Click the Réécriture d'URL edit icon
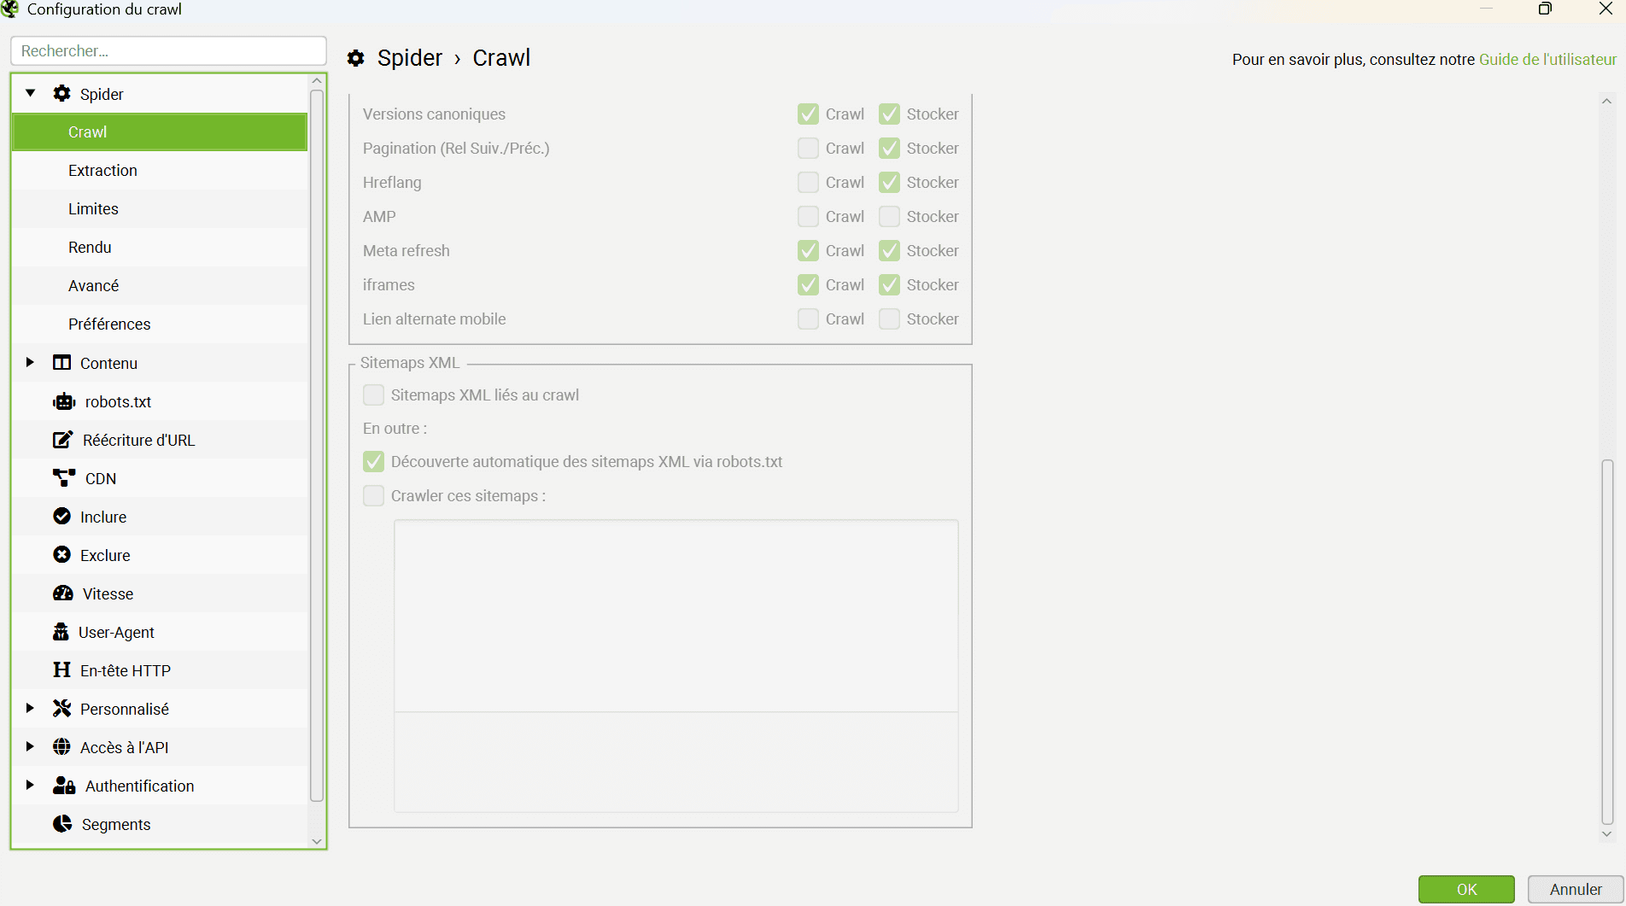The height and width of the screenshot is (906, 1626). 62,440
